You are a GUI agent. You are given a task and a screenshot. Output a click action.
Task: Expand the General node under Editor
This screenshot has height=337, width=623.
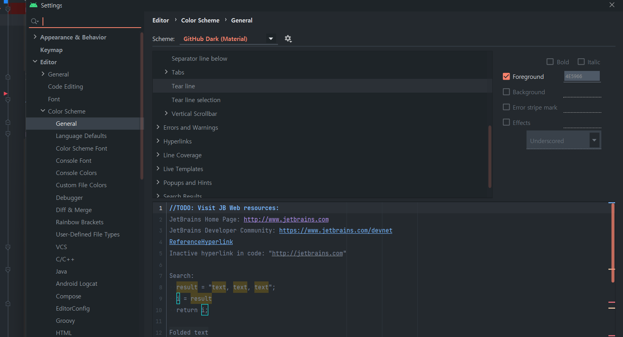(43, 74)
